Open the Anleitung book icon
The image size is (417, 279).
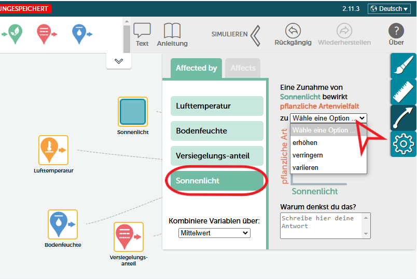172,31
